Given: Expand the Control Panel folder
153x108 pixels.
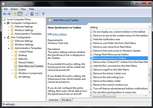Looking at the screenshot, I should [12, 52].
